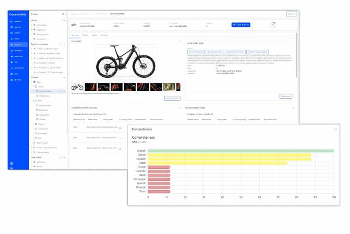Image resolution: width=350 pixels, height=234 pixels.
Task: Click the Manage assets button under thumbnails
Action: point(172,98)
